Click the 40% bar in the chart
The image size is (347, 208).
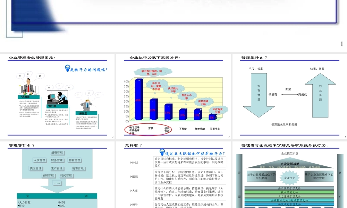pyautogui.click(x=139, y=99)
